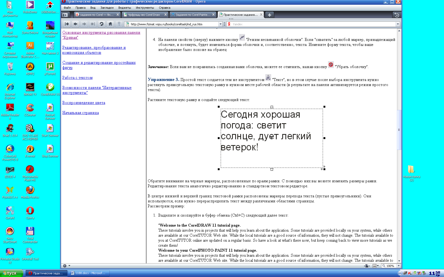The image size is (444, 277).
Task: Select the Internet Explorer desktop icon
Action: (x=10, y=91)
